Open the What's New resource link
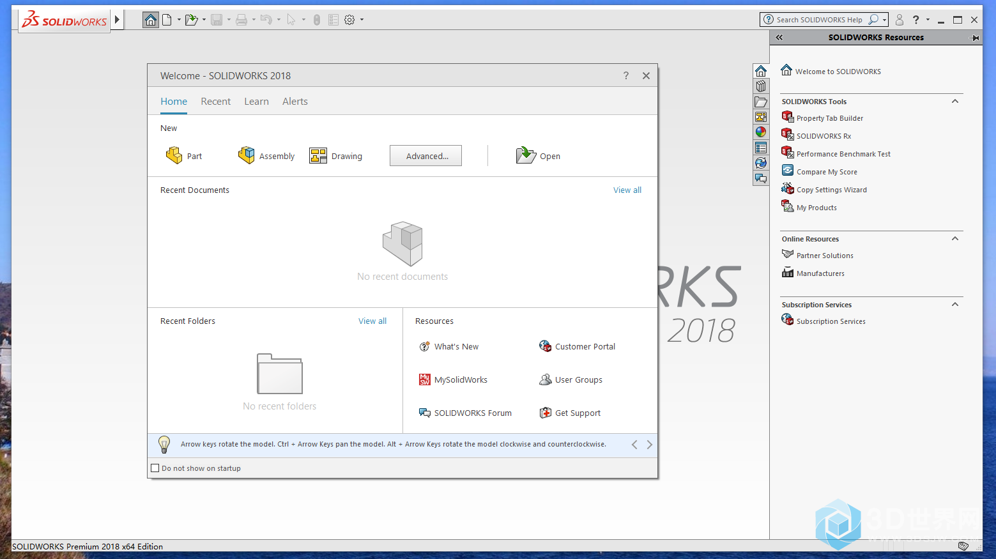 tap(448, 346)
